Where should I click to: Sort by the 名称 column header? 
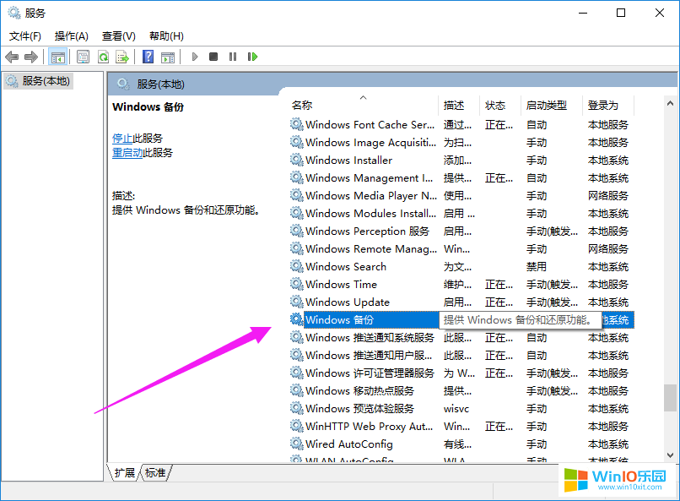(364, 106)
